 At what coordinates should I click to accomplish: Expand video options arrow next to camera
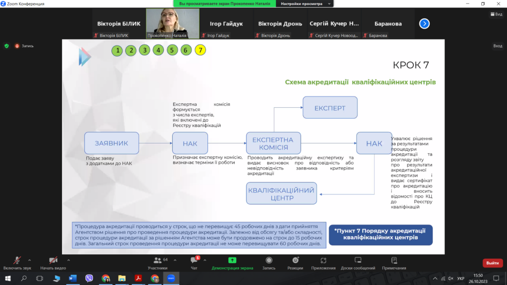click(x=68, y=260)
